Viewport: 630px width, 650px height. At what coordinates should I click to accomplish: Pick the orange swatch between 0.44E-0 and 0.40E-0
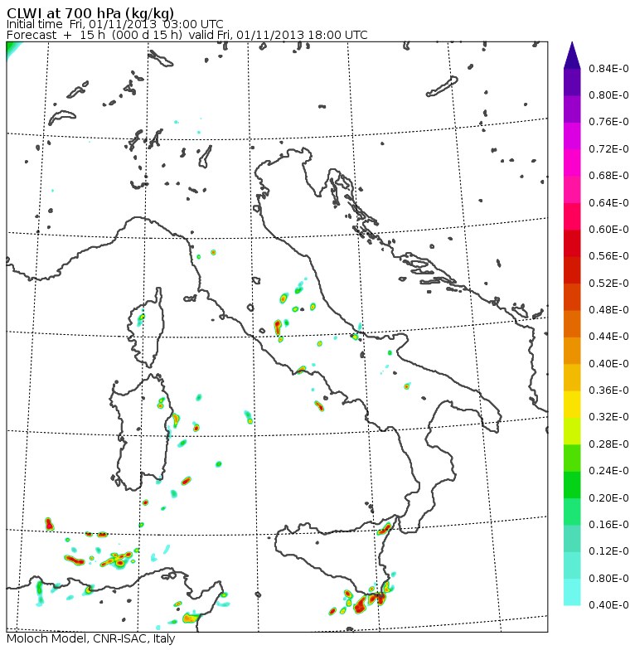tap(572, 350)
